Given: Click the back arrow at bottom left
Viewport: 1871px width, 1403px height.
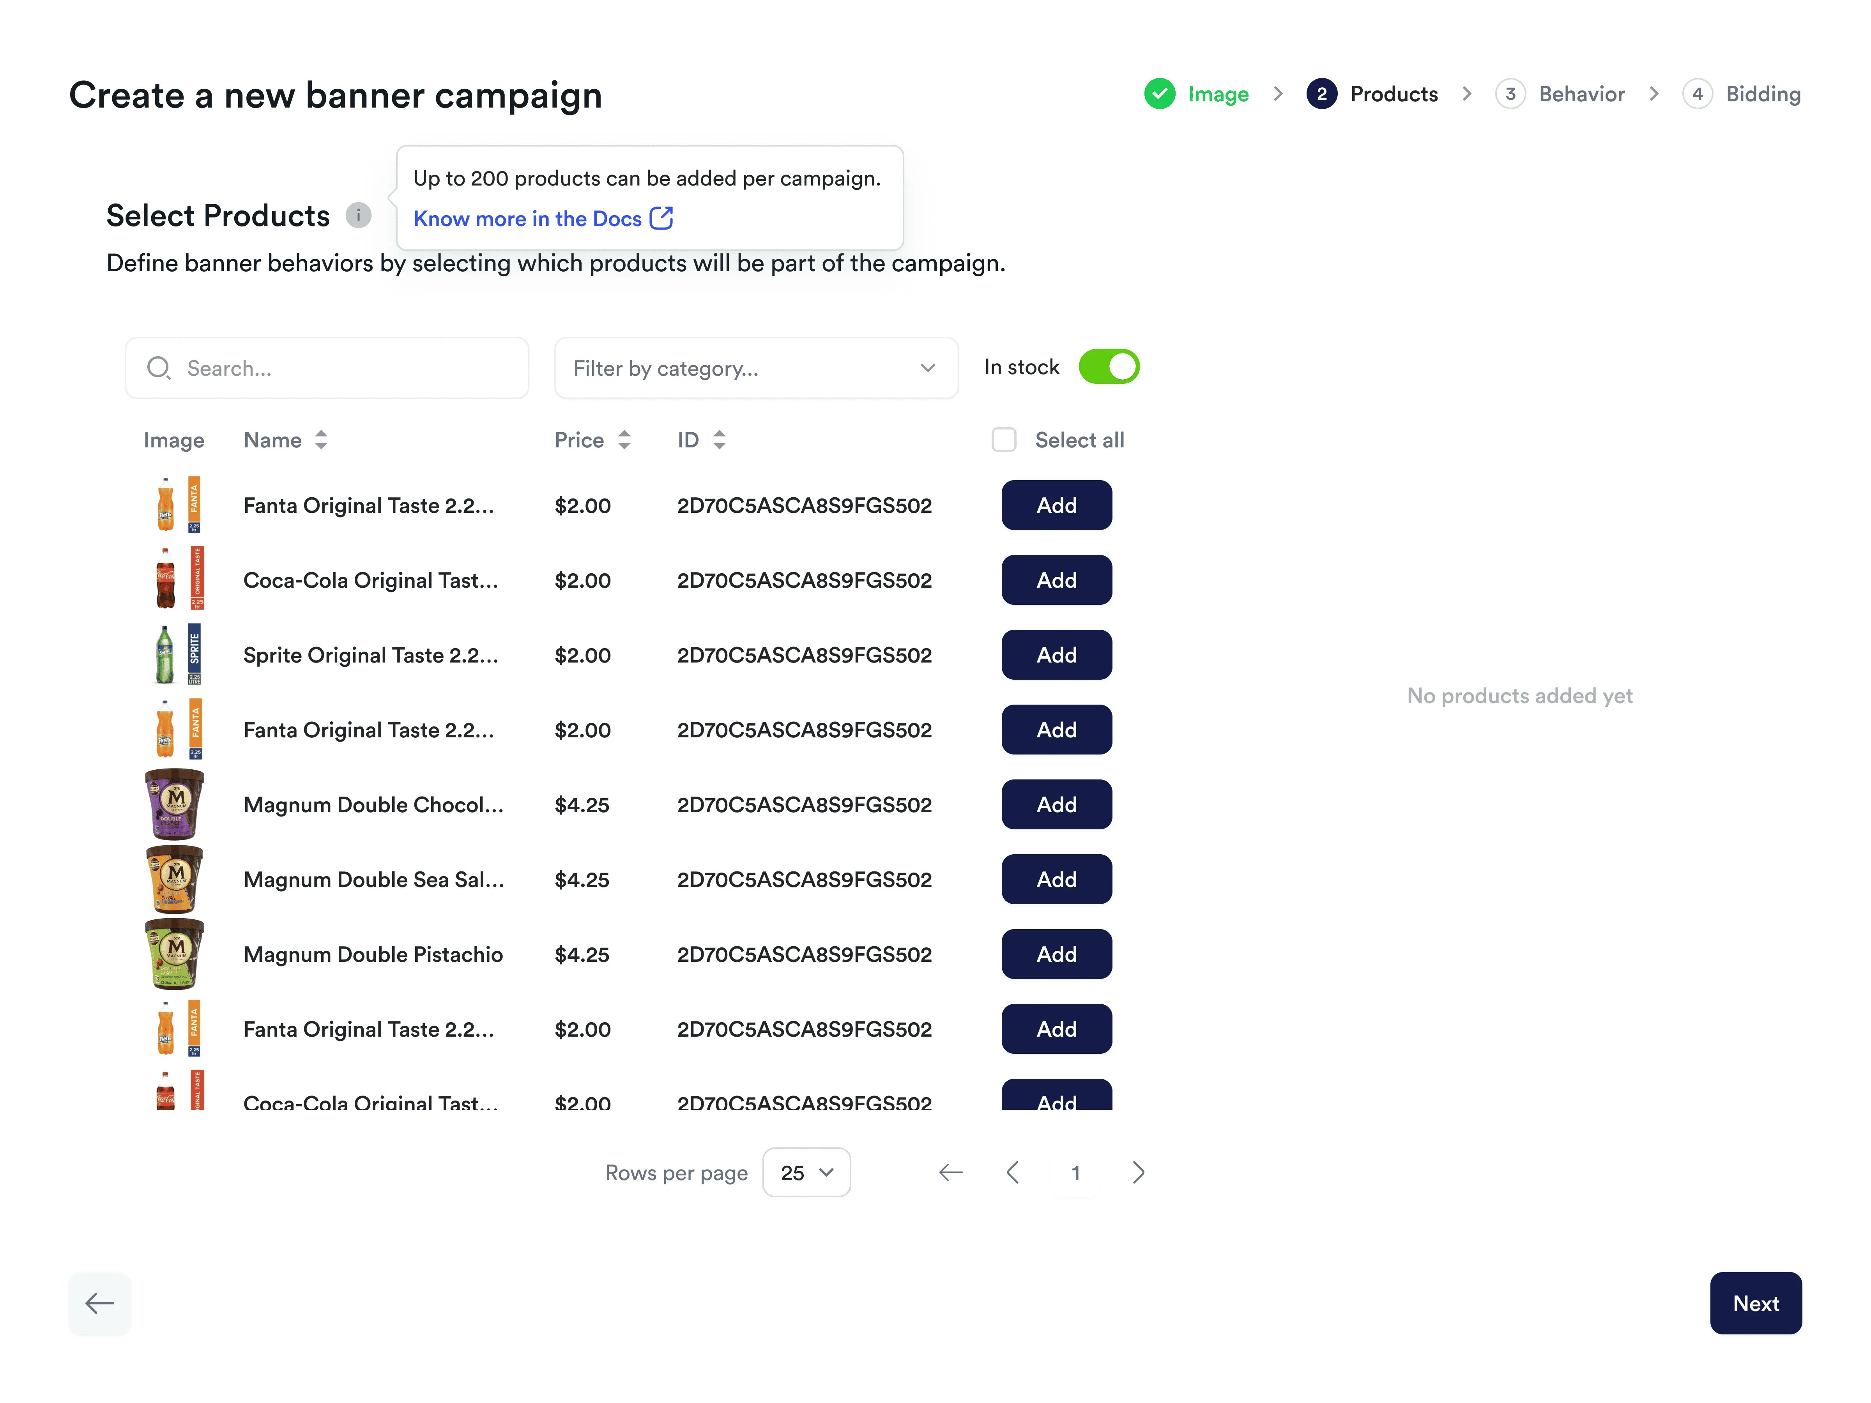Looking at the screenshot, I should (99, 1303).
